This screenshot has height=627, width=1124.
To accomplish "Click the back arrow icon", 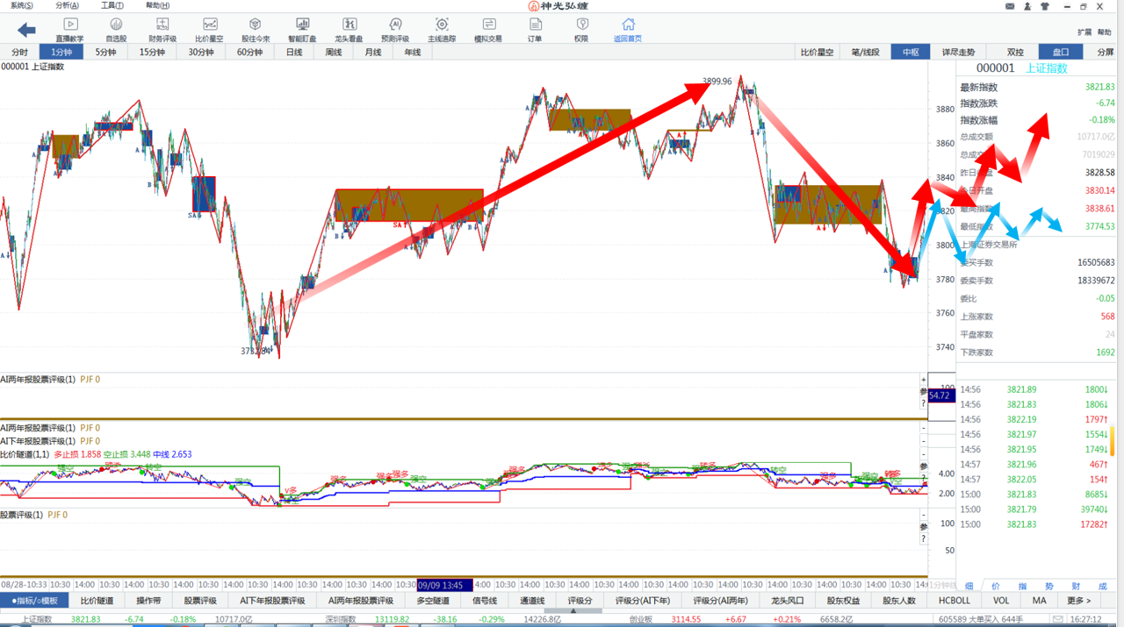I will pyautogui.click(x=26, y=31).
